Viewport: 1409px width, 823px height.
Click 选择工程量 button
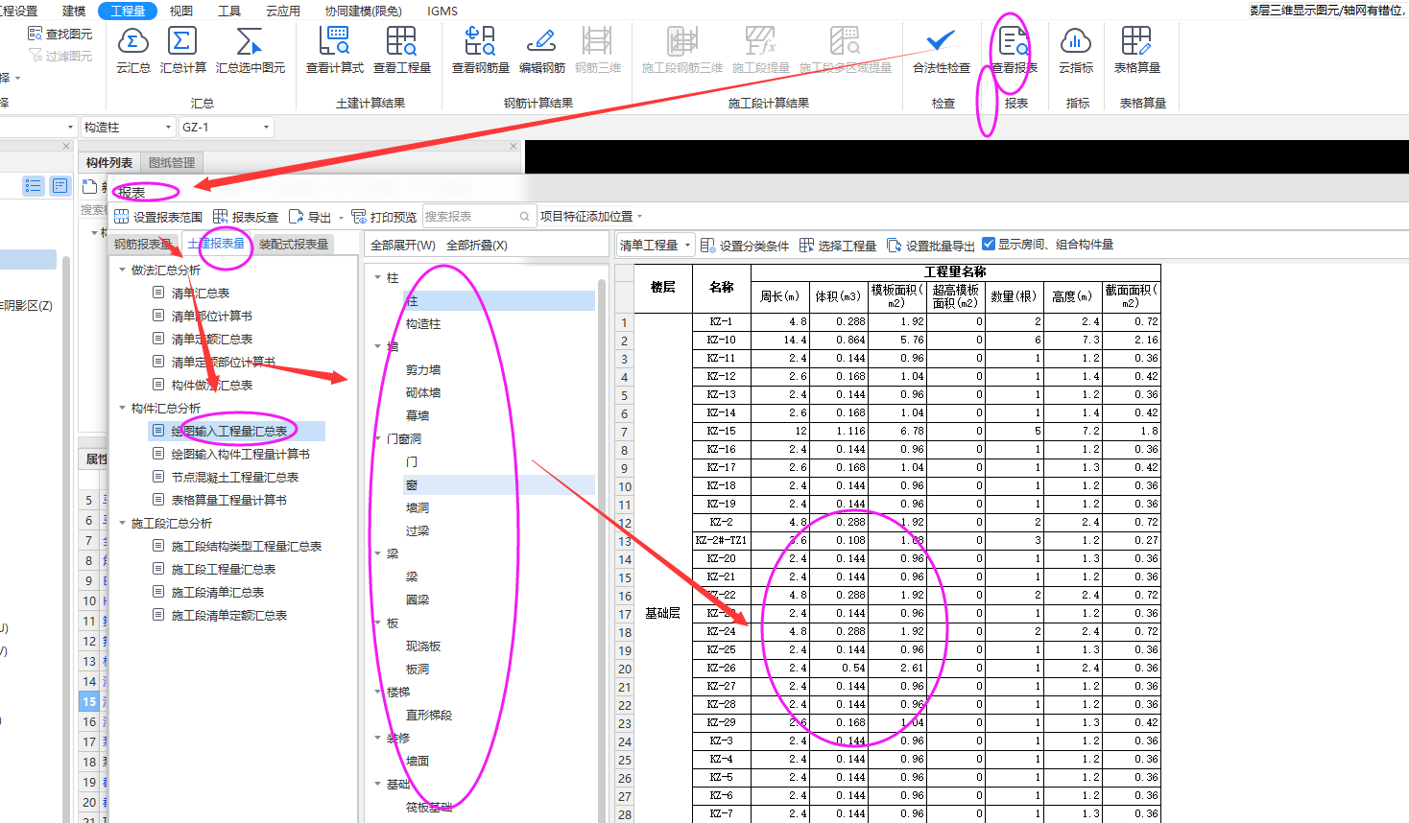[x=838, y=246]
